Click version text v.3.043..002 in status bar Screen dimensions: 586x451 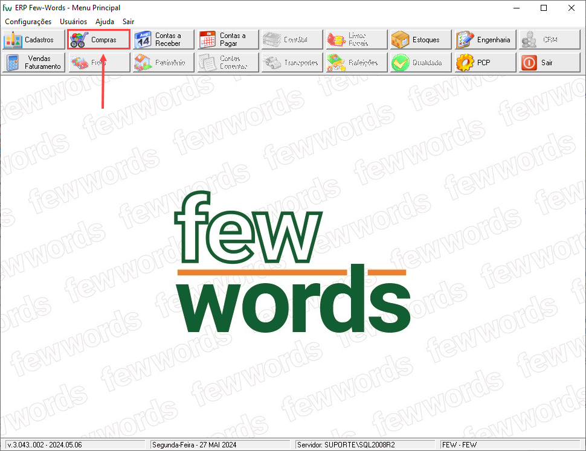click(x=45, y=444)
